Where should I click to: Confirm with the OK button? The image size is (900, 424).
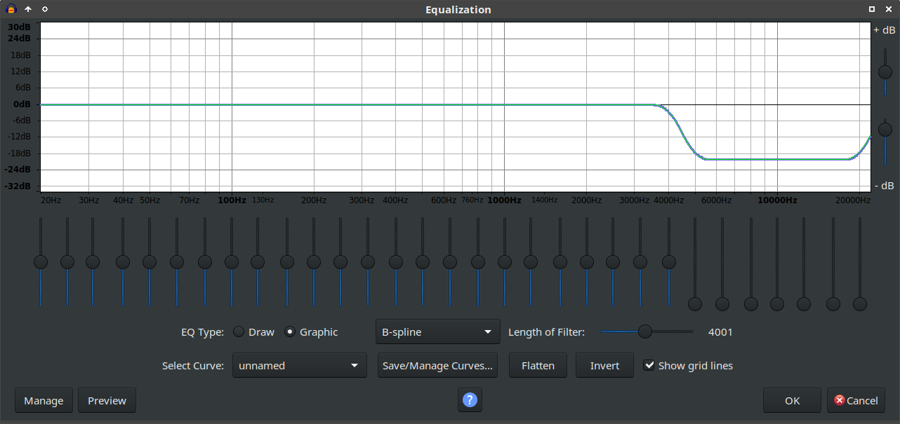(x=792, y=401)
